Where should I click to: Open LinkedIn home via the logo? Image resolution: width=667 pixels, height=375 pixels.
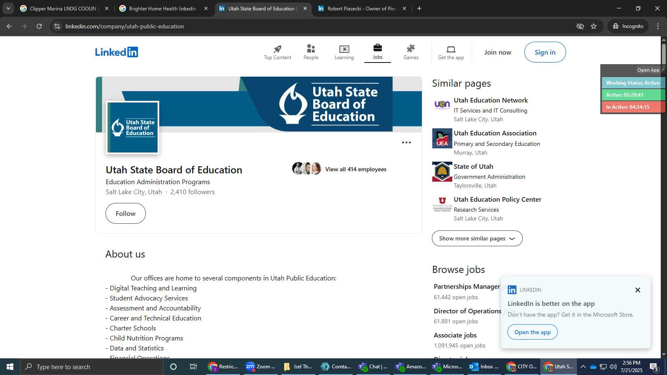coord(116,52)
